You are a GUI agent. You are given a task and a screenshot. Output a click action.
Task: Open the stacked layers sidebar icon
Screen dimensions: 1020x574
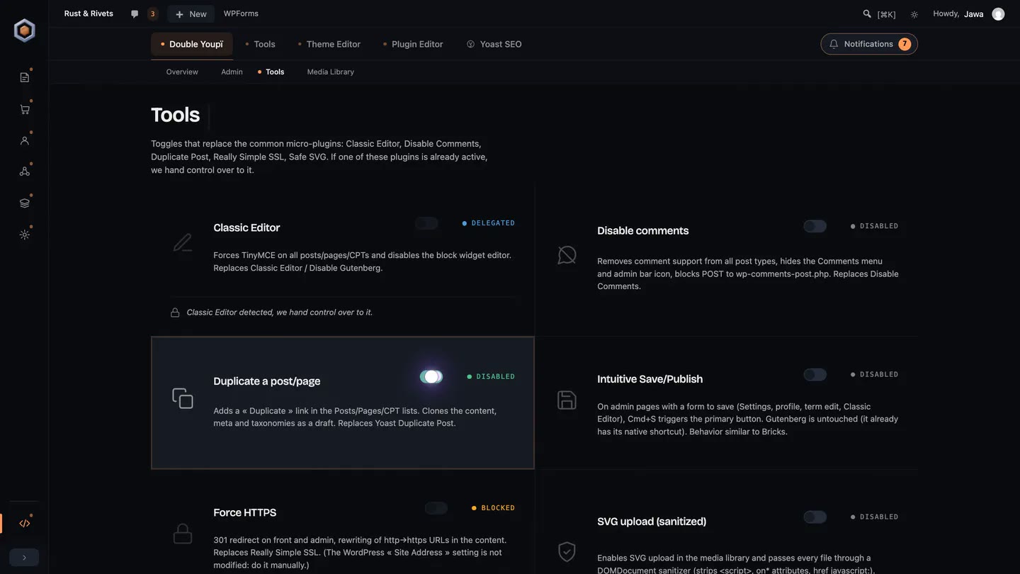pyautogui.click(x=25, y=203)
